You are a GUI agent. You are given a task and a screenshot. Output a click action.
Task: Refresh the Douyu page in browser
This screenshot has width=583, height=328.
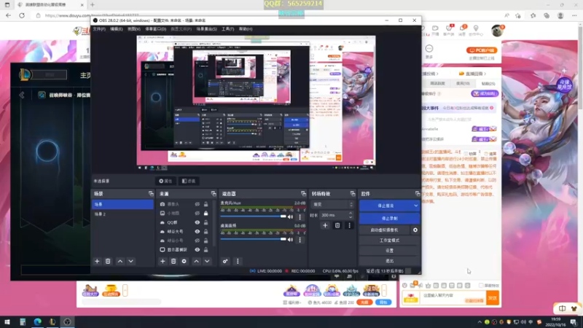[x=22, y=15]
